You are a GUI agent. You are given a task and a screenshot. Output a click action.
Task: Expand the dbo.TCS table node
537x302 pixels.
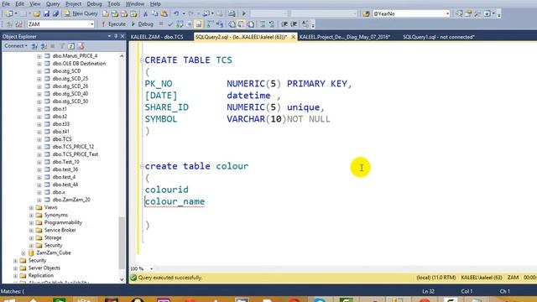39,139
